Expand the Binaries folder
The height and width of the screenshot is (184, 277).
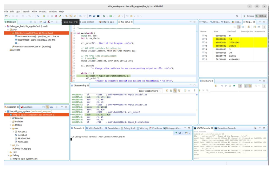pos(11,118)
